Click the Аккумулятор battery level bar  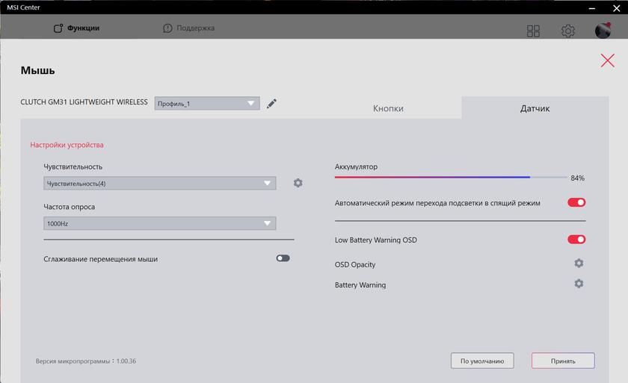(451, 178)
